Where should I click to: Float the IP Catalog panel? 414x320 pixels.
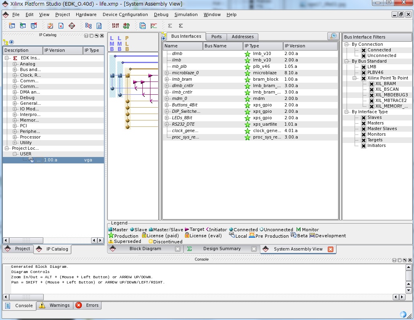pyautogui.click(x=97, y=36)
